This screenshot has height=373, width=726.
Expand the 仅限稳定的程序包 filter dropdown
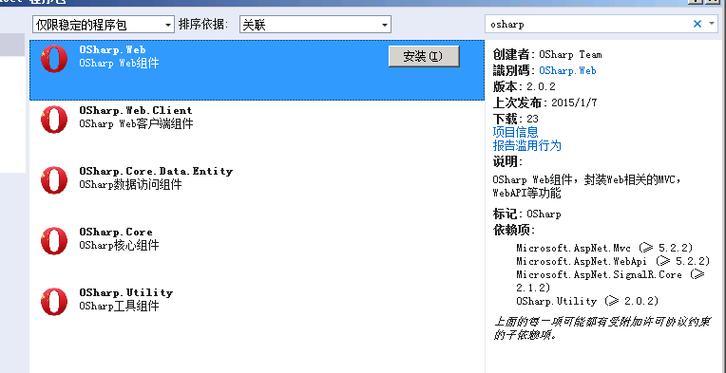104,25
